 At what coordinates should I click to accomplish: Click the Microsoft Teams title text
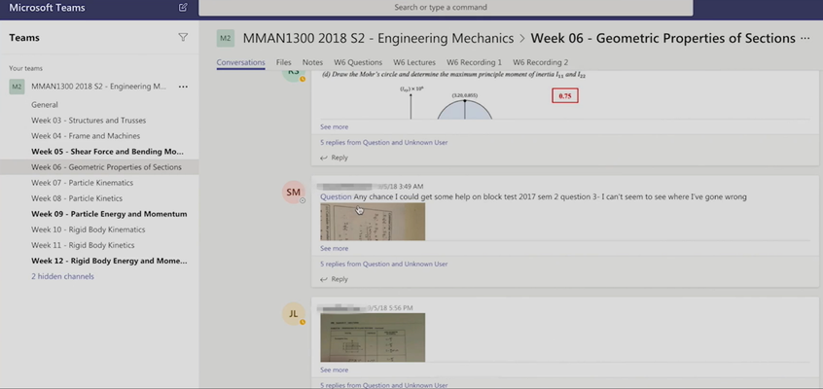coord(47,8)
